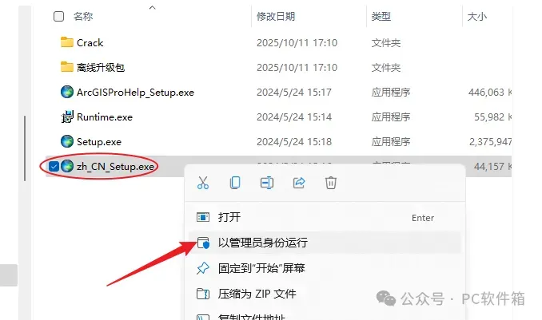542x320 pixels.
Task: Click the Share icon in context menu
Action: 299,183
